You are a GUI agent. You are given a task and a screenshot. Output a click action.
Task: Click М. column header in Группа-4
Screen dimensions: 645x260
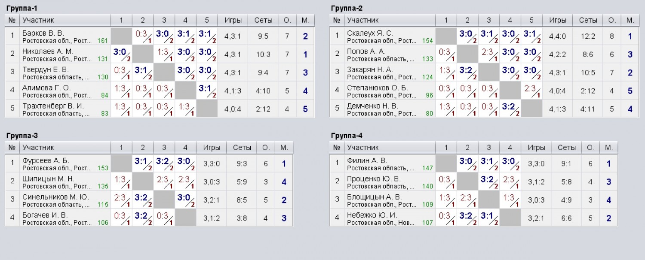coord(608,148)
